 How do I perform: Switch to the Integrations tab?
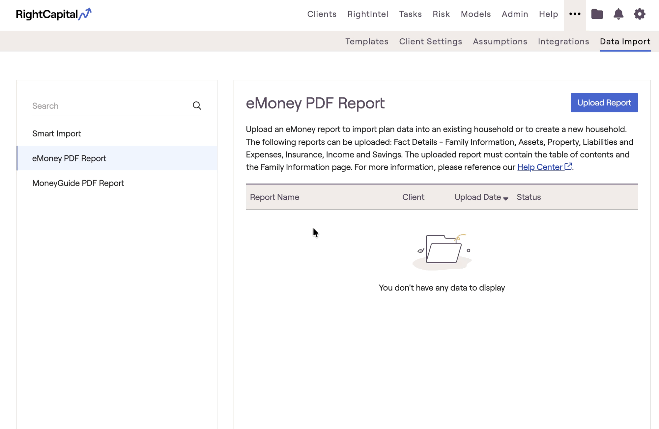click(563, 42)
